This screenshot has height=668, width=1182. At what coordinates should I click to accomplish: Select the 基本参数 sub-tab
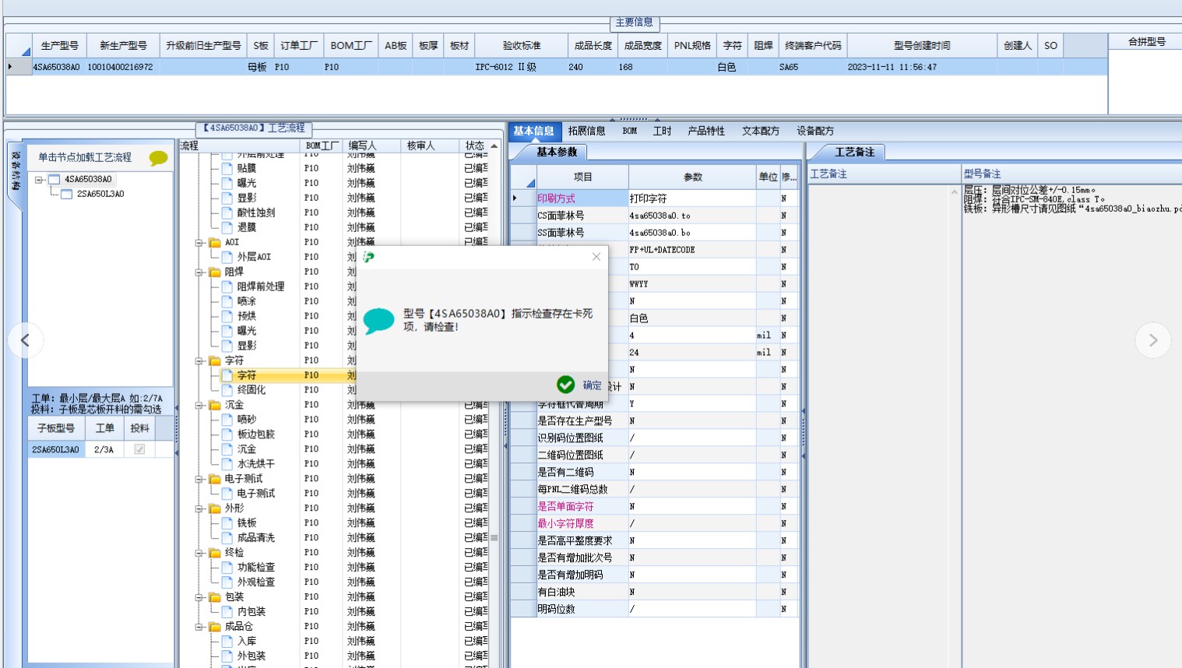(557, 152)
